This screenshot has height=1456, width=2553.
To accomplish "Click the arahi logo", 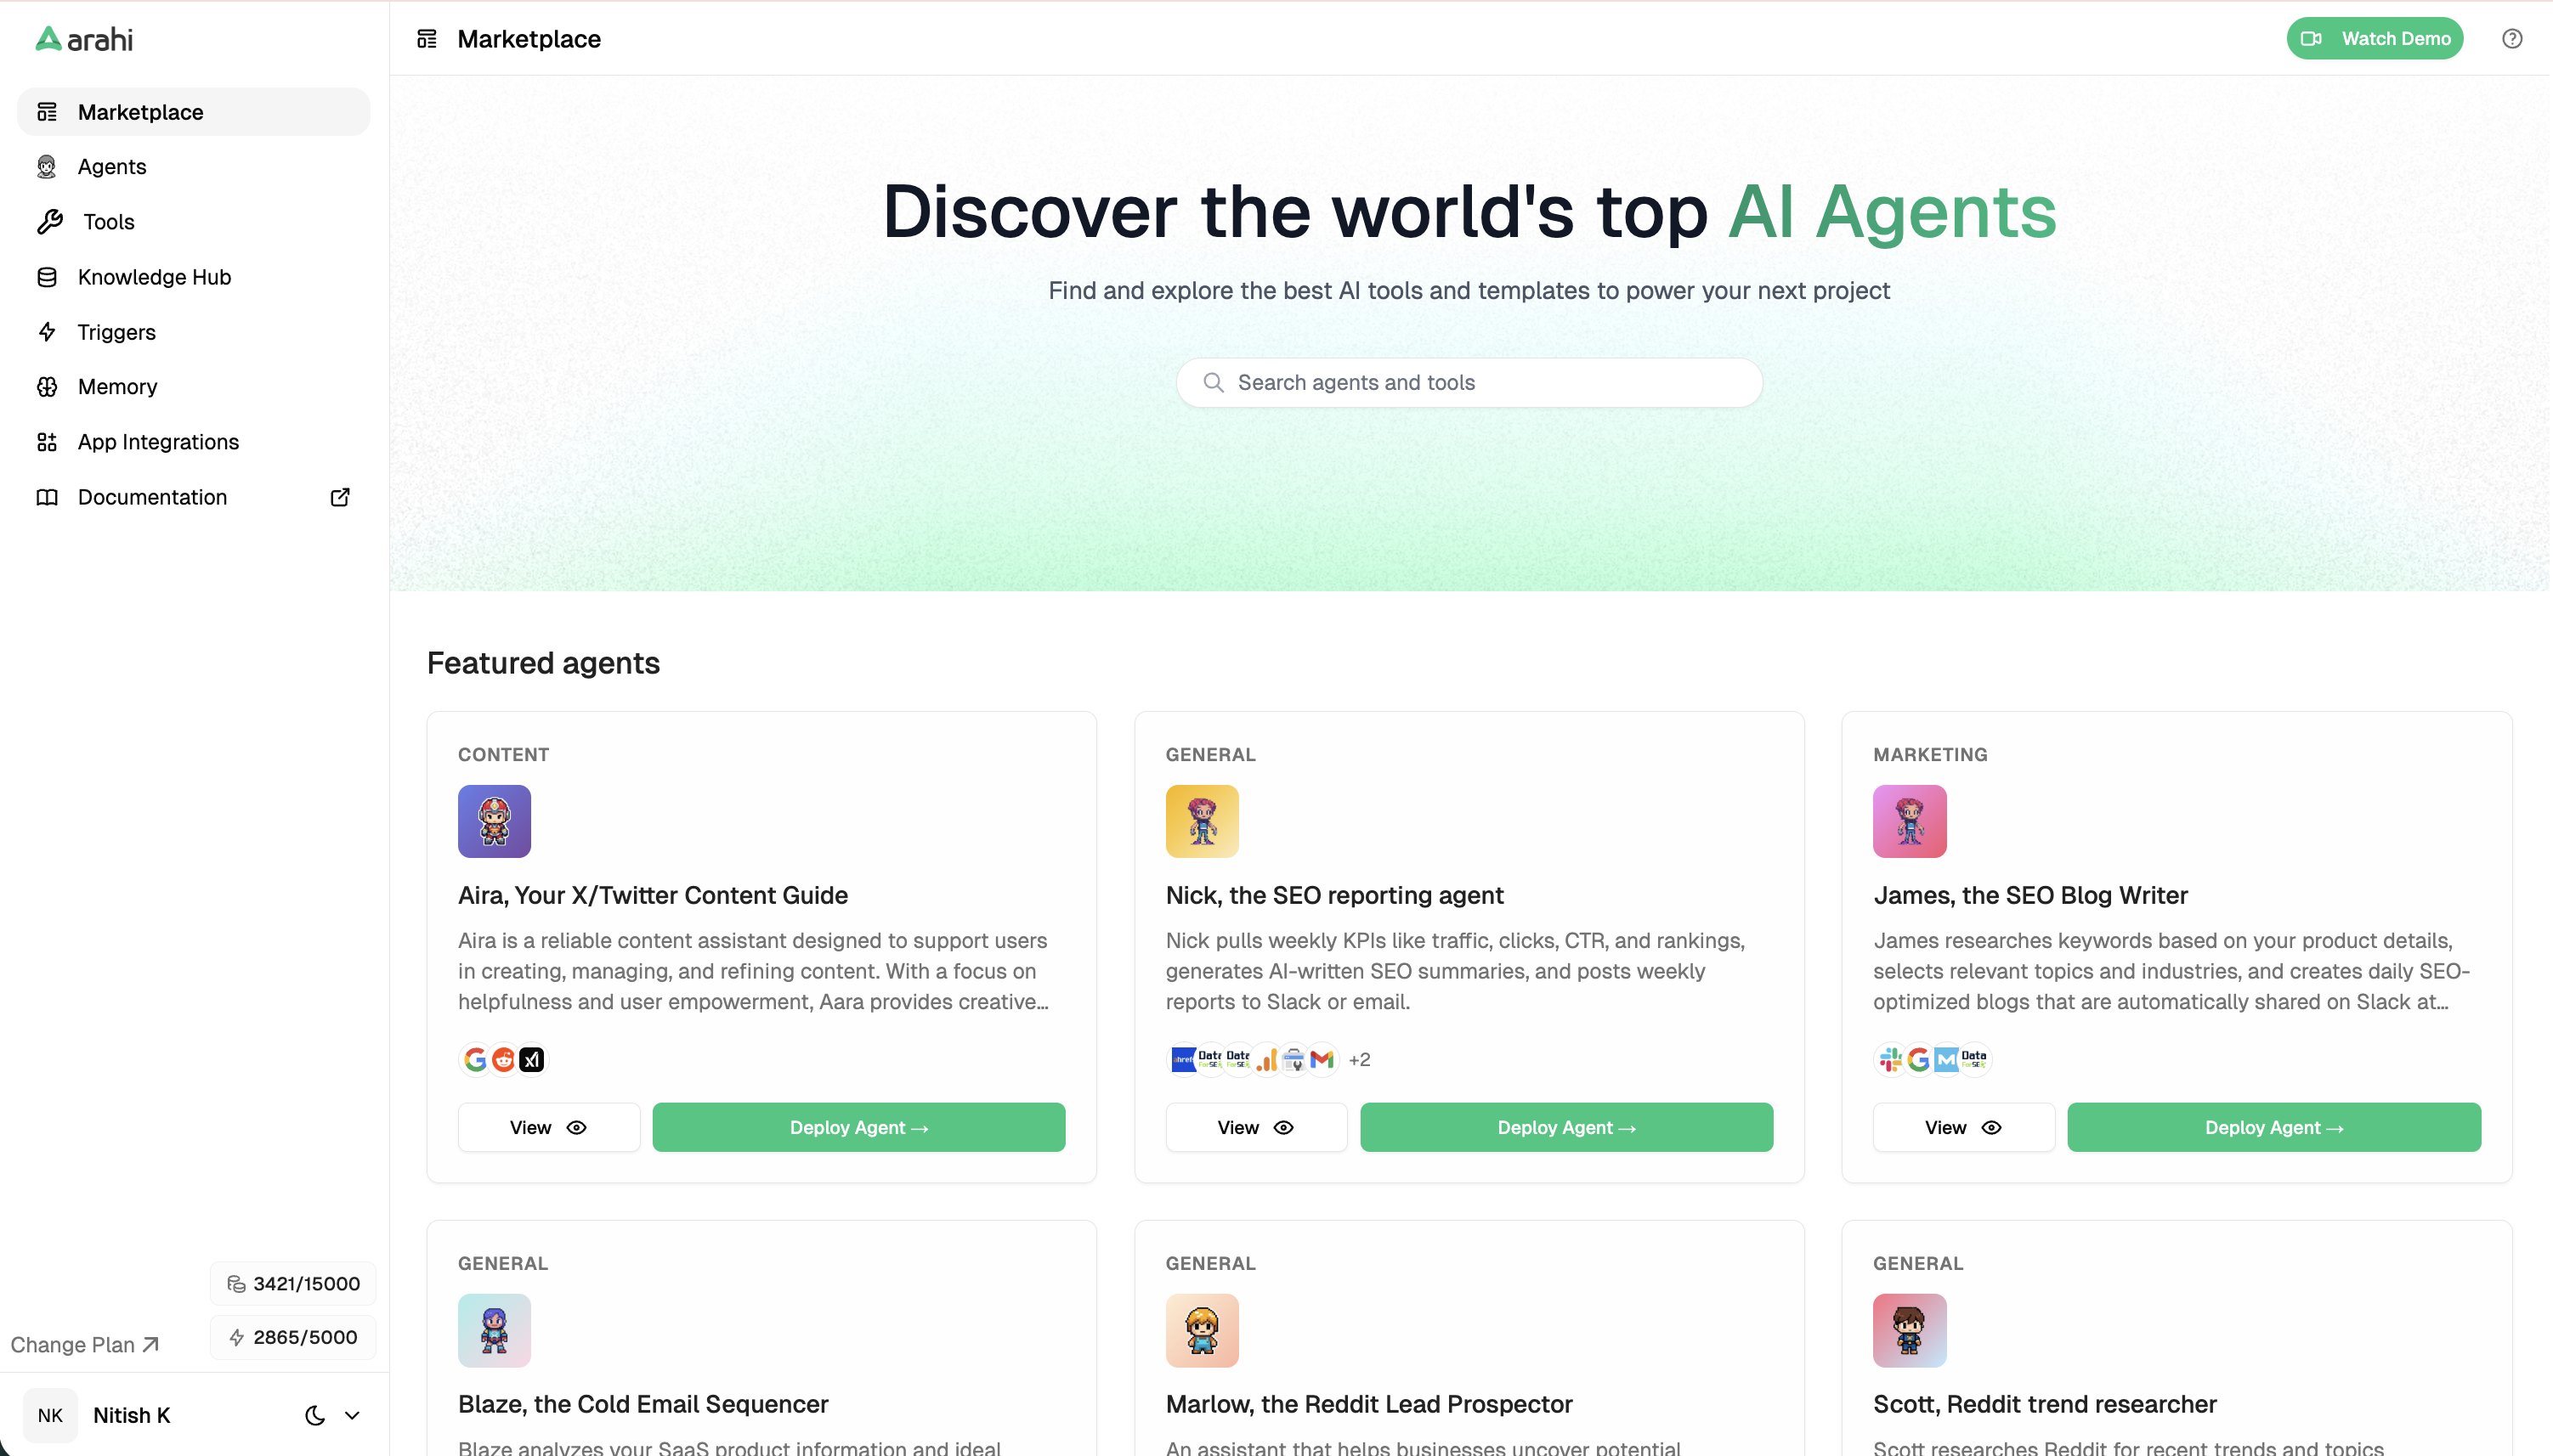I will [x=84, y=39].
